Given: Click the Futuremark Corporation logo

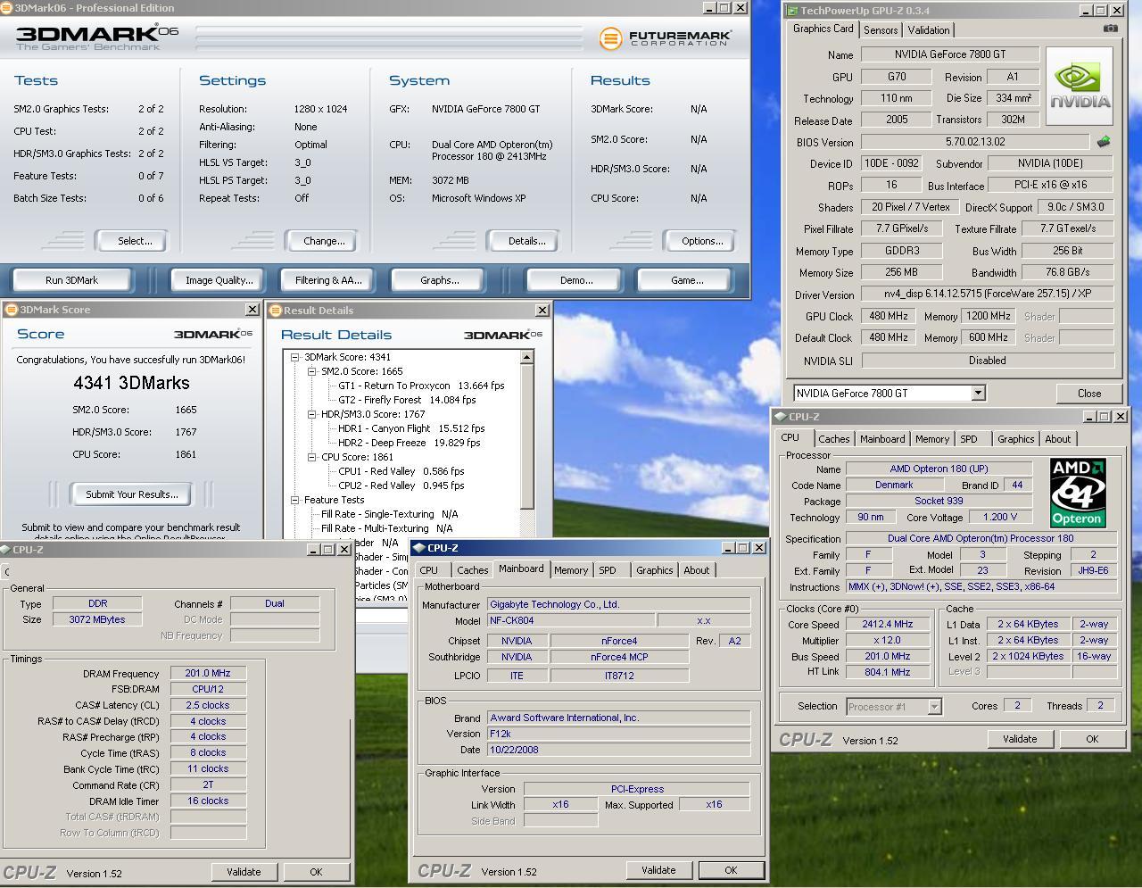Looking at the screenshot, I should point(666,38).
